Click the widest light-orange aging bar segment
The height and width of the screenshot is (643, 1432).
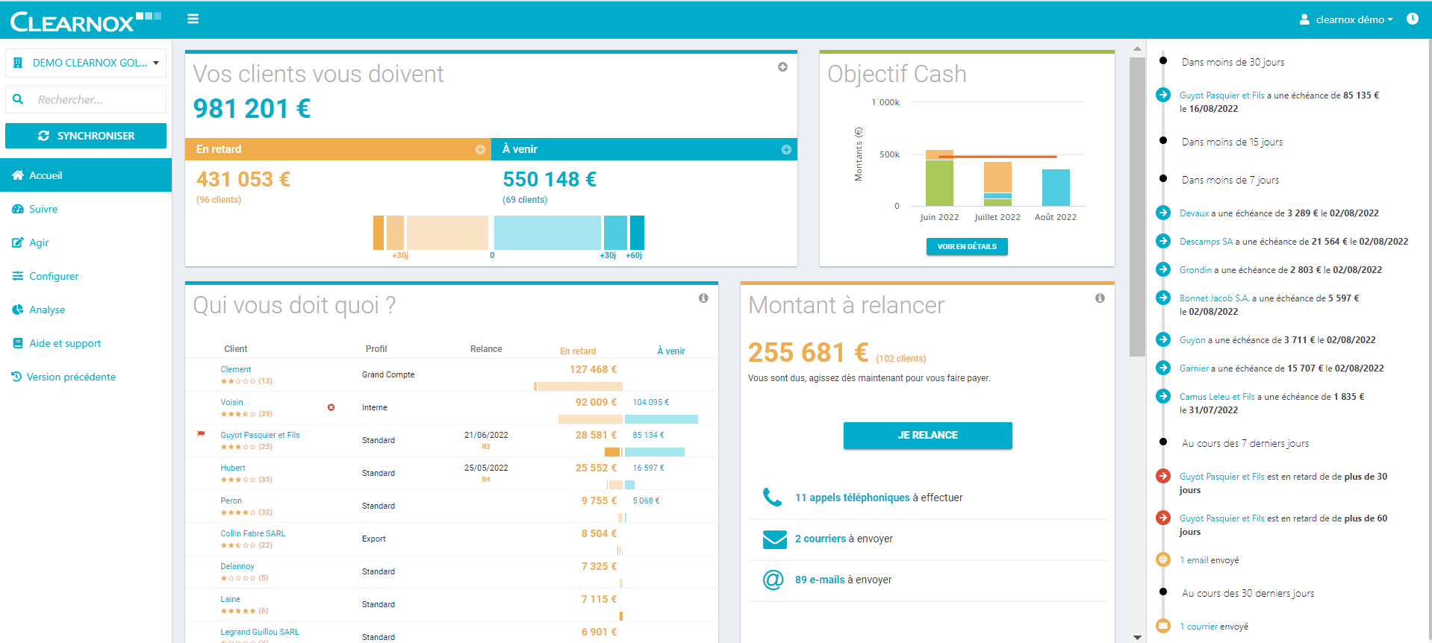tap(447, 233)
